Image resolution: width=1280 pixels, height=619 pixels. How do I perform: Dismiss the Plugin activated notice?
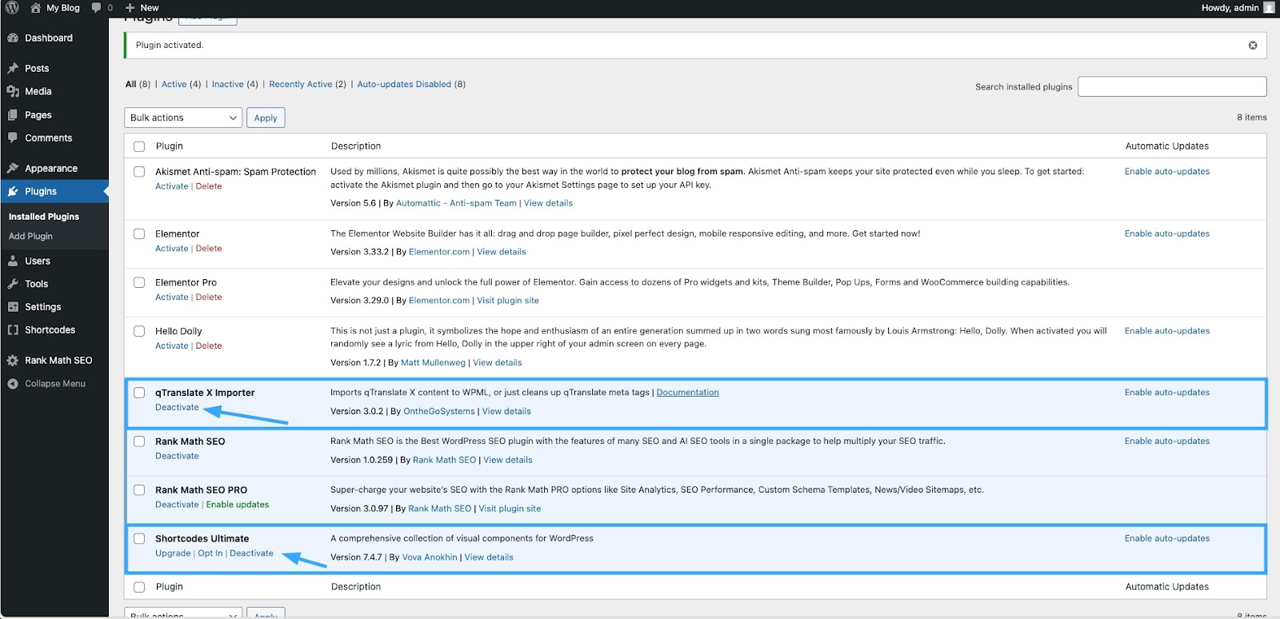1253,46
